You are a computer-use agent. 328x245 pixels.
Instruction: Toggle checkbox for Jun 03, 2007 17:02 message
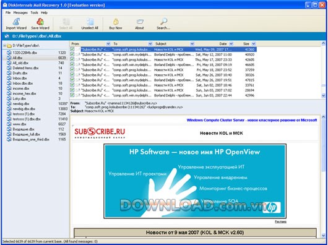coord(72,90)
